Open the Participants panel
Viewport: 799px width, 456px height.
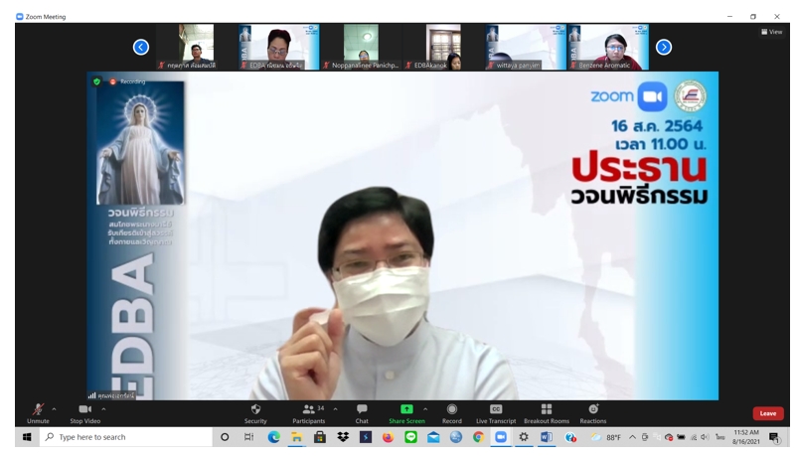pyautogui.click(x=309, y=413)
